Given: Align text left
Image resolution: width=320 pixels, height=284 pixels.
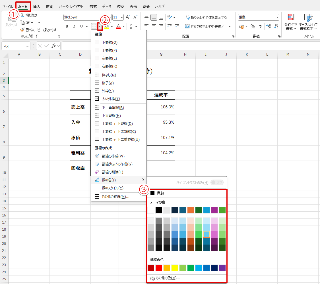Looking at the screenshot, I should click(x=146, y=26).
